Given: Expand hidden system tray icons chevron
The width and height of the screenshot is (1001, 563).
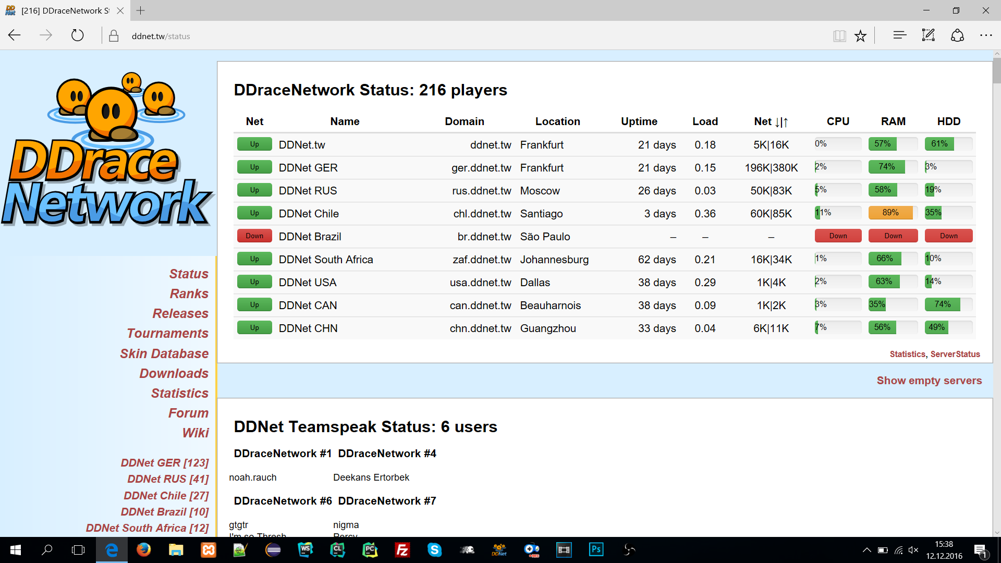Looking at the screenshot, I should (866, 550).
